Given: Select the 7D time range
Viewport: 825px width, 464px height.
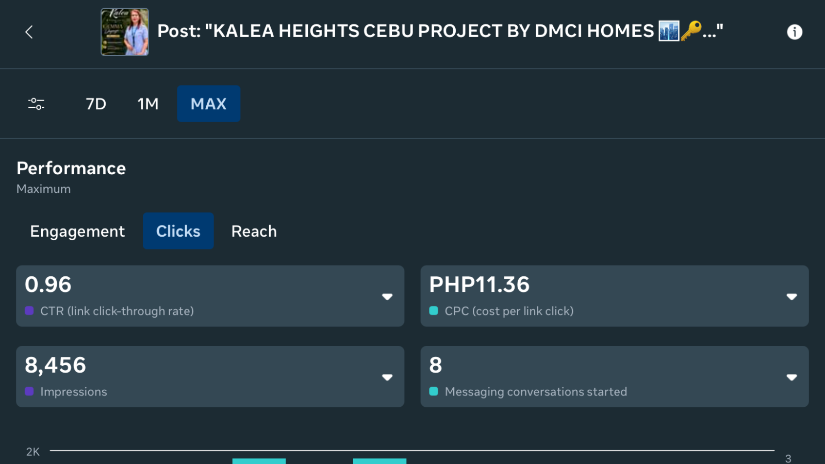Looking at the screenshot, I should [96, 104].
